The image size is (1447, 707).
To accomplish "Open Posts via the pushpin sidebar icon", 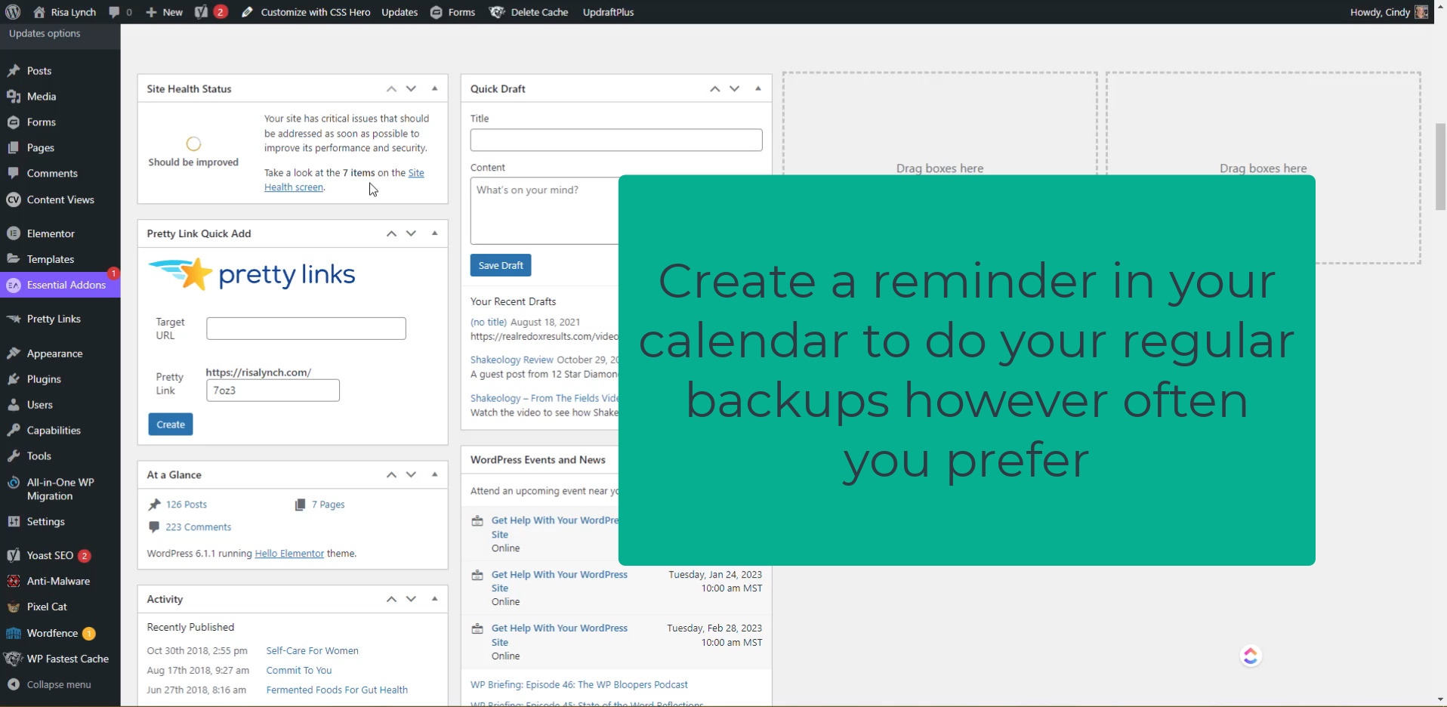I will pos(14,71).
